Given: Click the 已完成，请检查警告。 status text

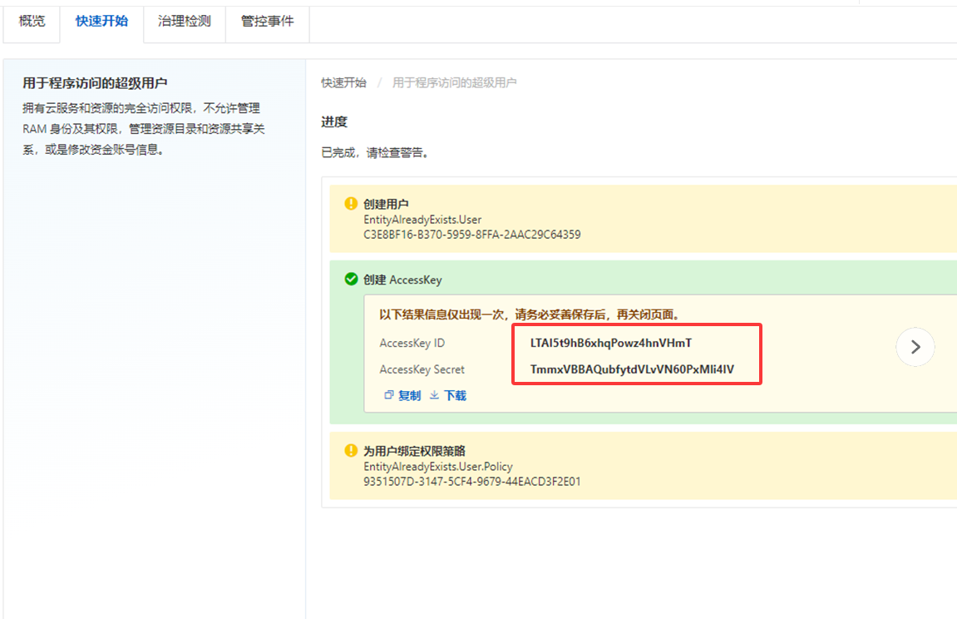Looking at the screenshot, I should click(377, 152).
